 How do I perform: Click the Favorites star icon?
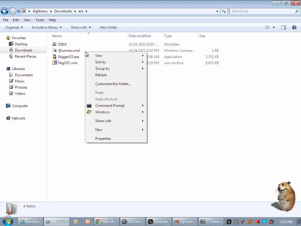click(x=8, y=38)
